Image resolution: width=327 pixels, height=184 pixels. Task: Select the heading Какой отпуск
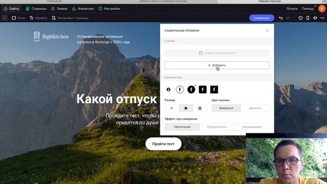(x=116, y=99)
